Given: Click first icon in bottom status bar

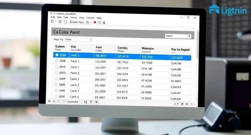Looking at the screenshot, I should click(49, 102).
